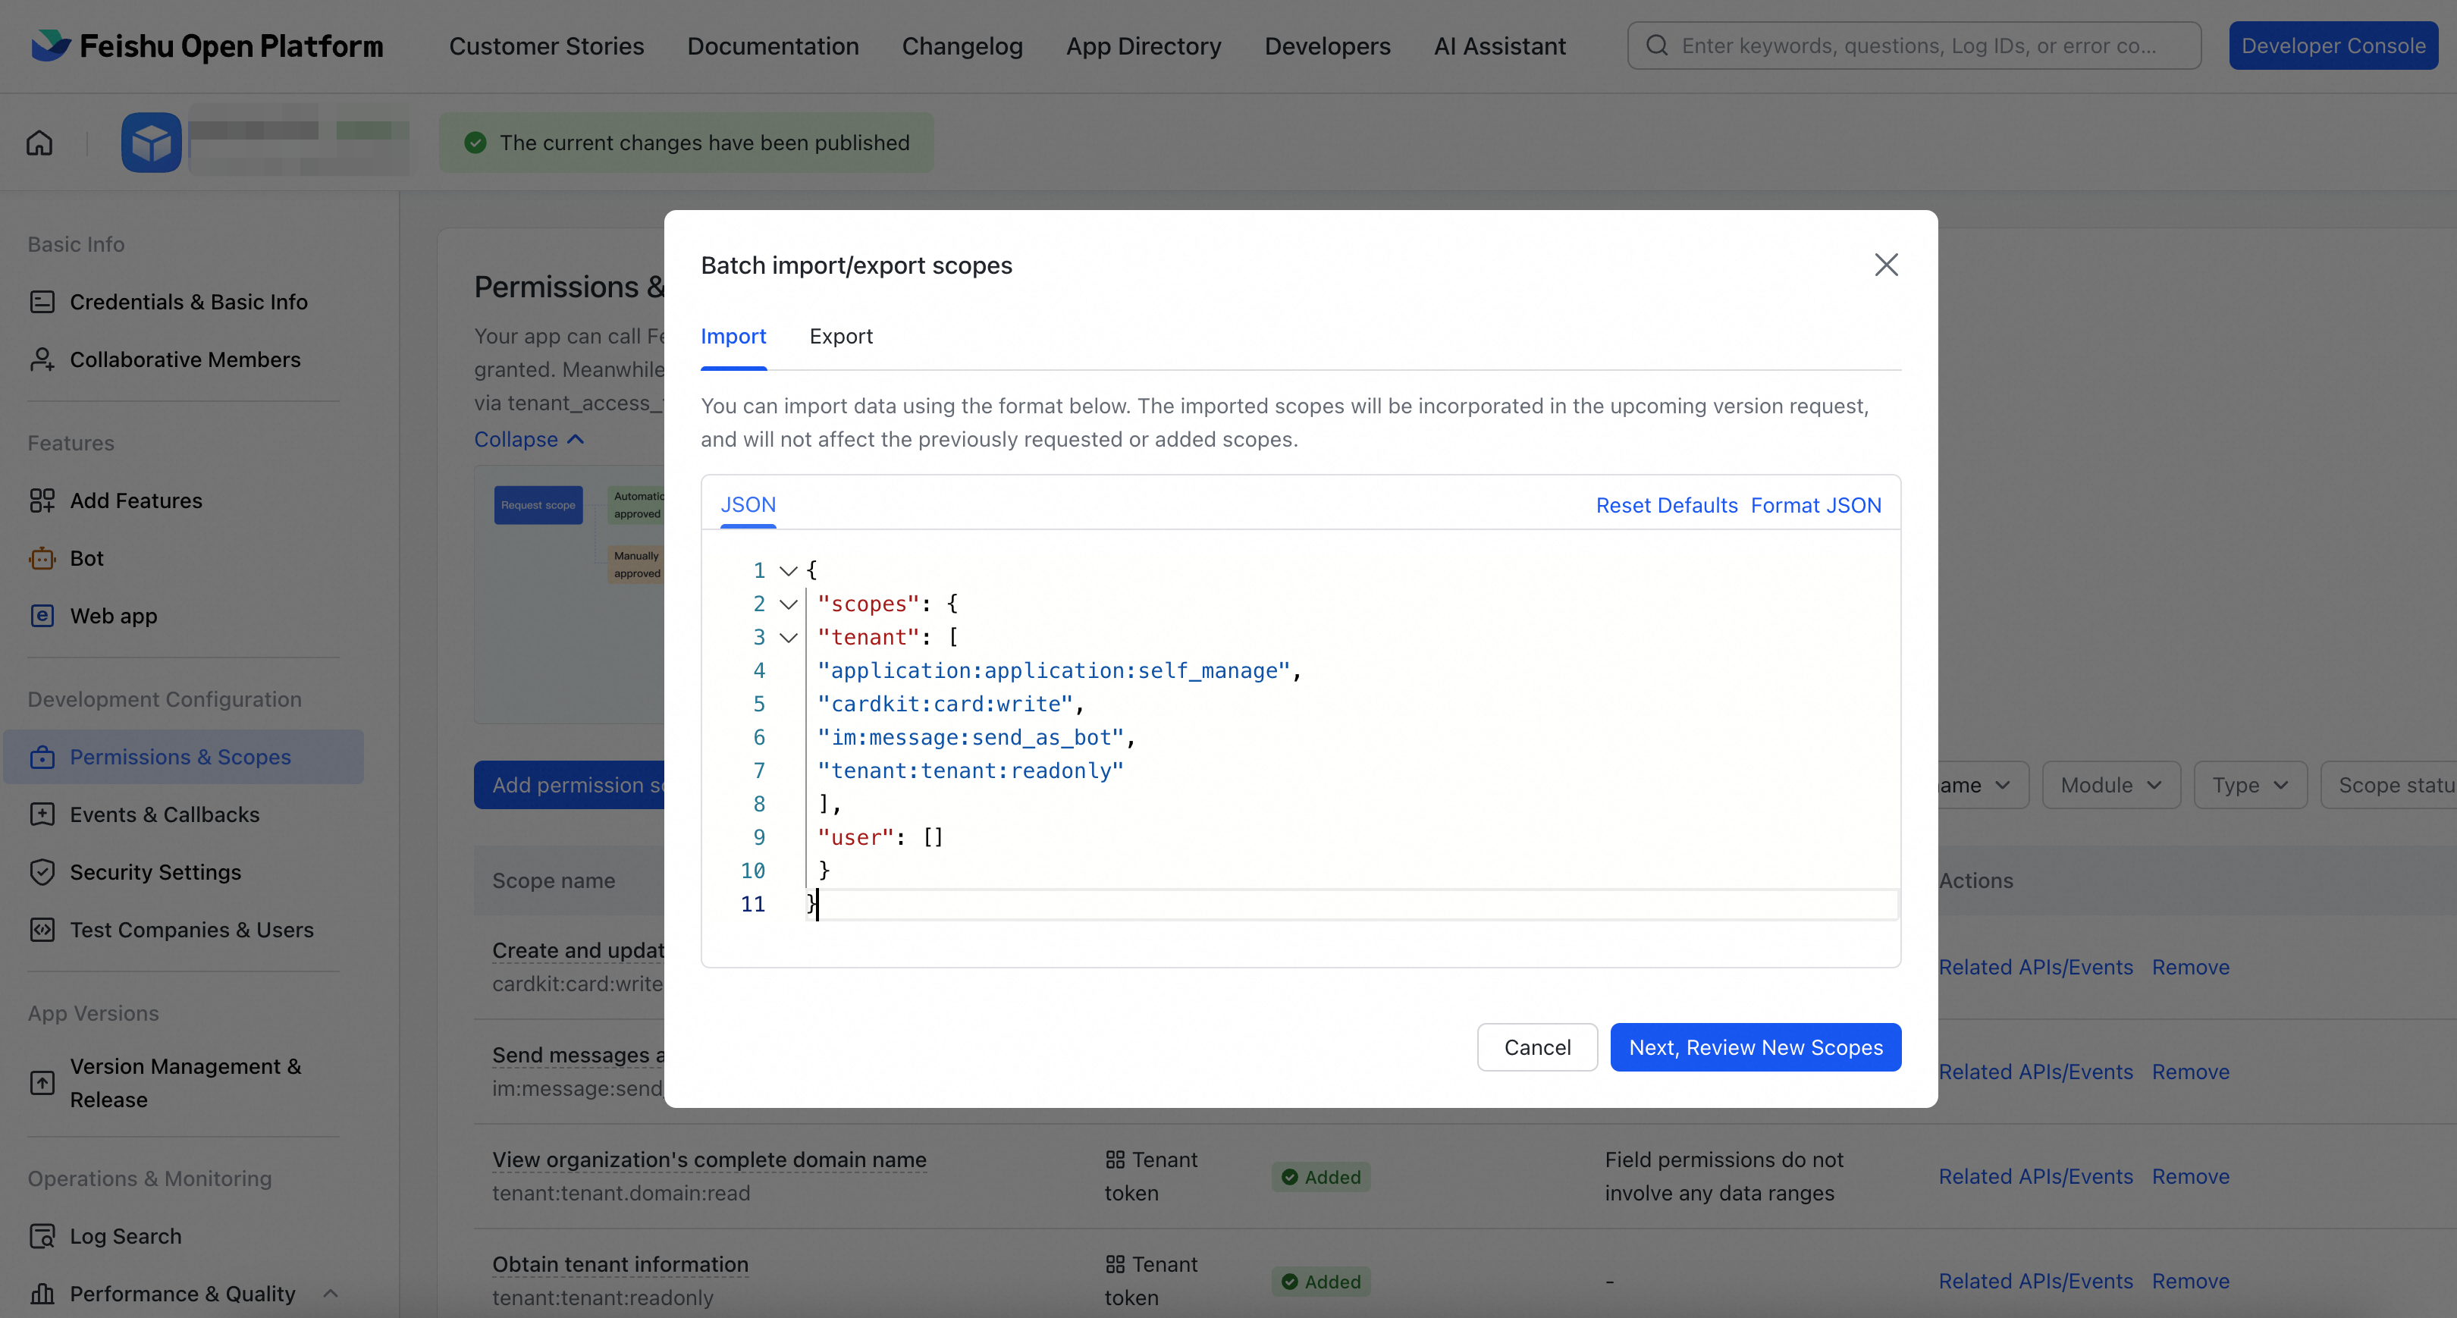Click the Add Features grid icon
The width and height of the screenshot is (2457, 1318).
pyautogui.click(x=42, y=501)
